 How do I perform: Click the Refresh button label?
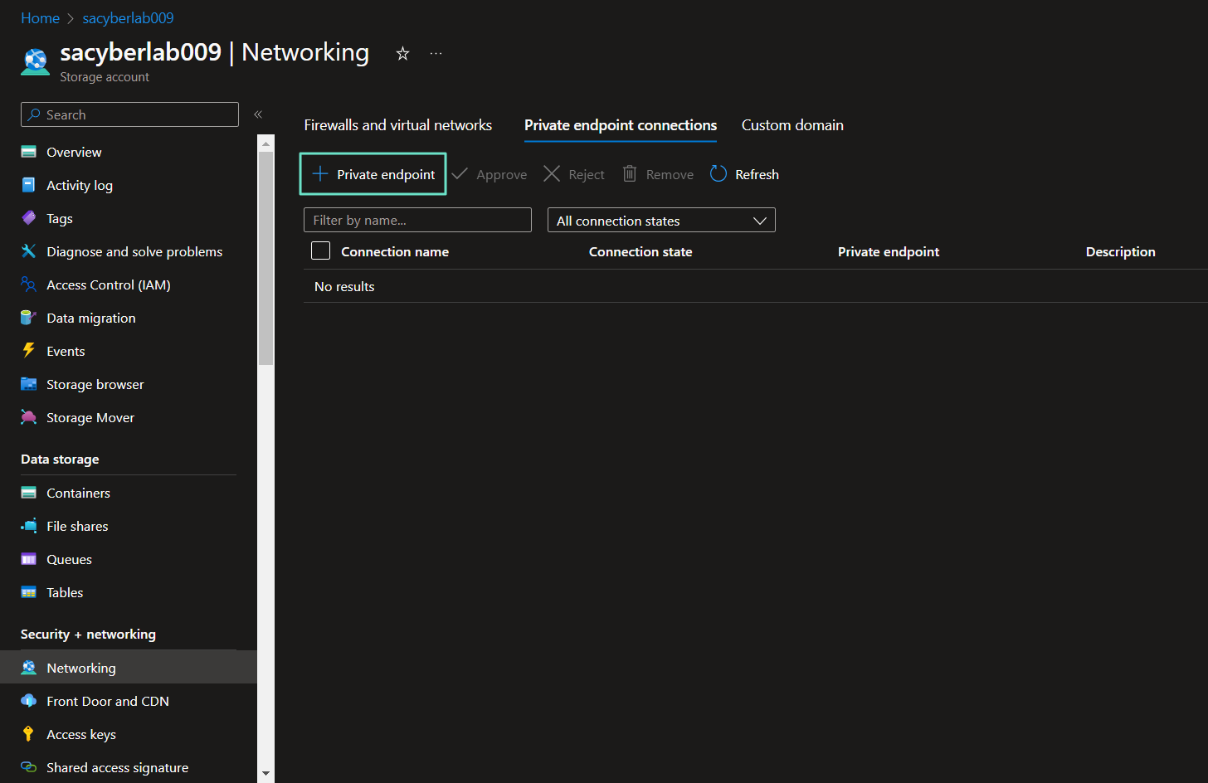coord(757,174)
